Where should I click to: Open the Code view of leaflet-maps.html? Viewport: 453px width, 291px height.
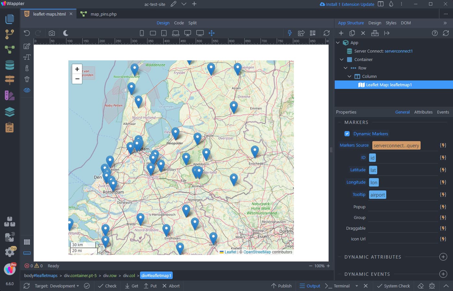[x=179, y=23]
